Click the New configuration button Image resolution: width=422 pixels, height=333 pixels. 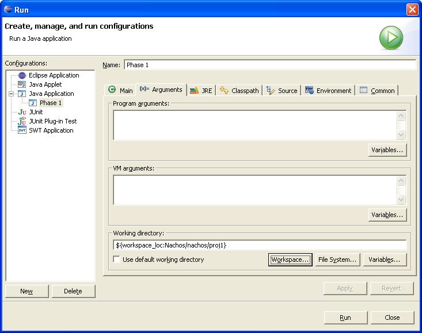(x=26, y=291)
